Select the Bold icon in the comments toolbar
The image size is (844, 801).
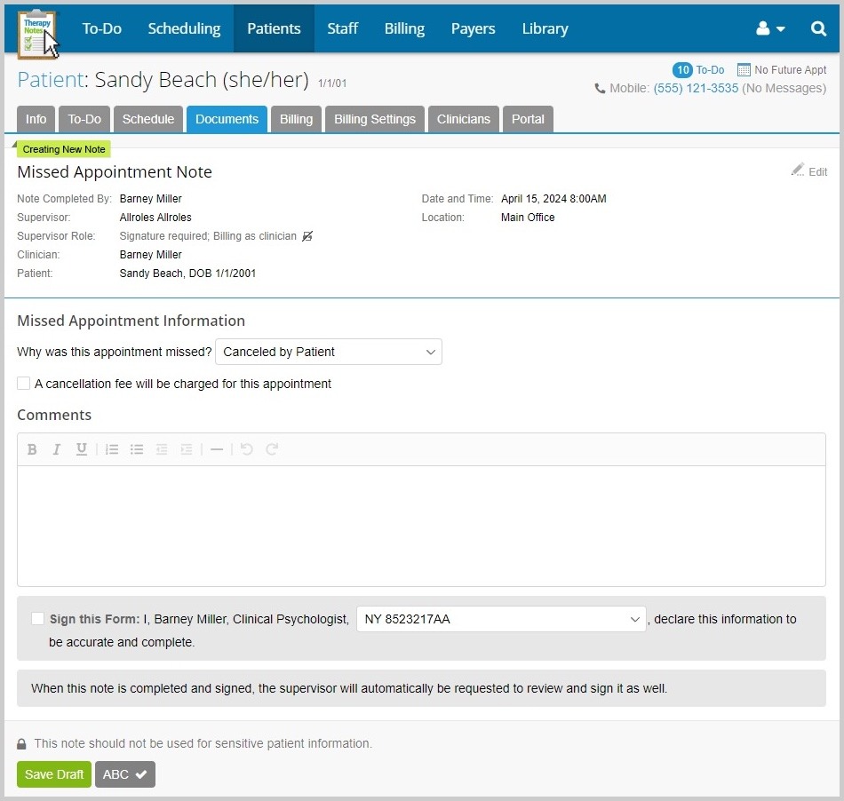point(32,449)
